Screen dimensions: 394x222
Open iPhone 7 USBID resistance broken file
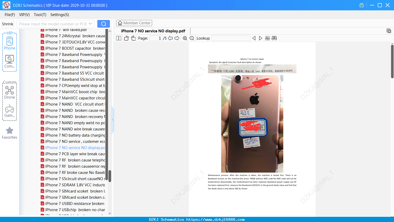coord(73,204)
